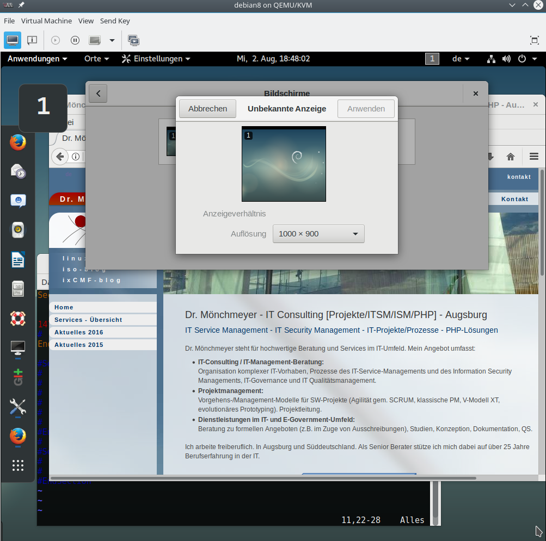Click the 11,22-28 cursor position in terminal
Viewport: 546px width, 541px height.
[x=361, y=520]
